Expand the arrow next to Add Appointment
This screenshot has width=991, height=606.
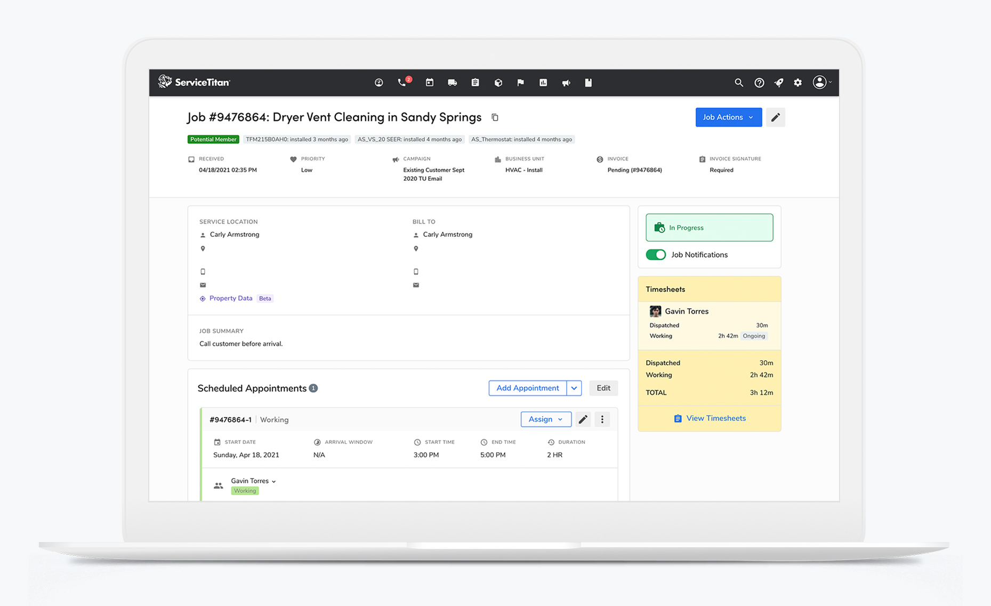[x=574, y=388]
